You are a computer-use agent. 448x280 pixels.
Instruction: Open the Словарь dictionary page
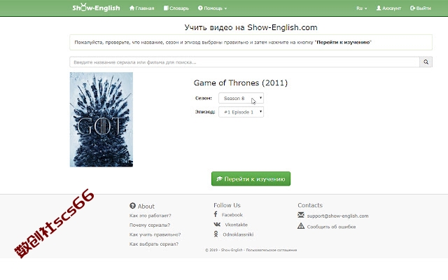pos(176,8)
